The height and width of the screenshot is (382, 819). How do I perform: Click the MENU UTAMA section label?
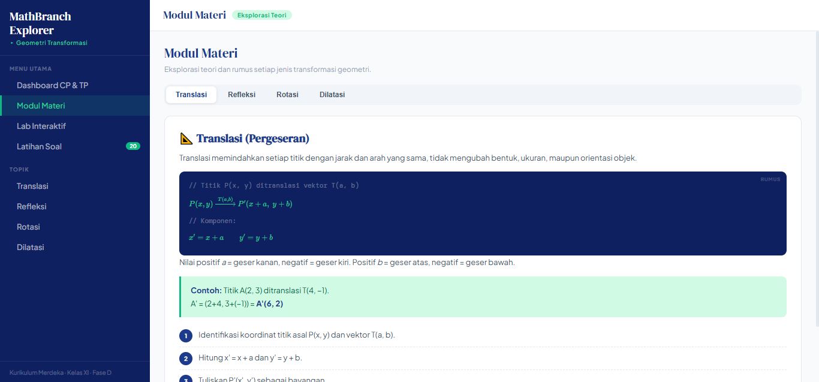31,68
